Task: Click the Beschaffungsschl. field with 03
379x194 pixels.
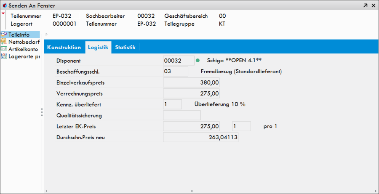Action: point(175,72)
